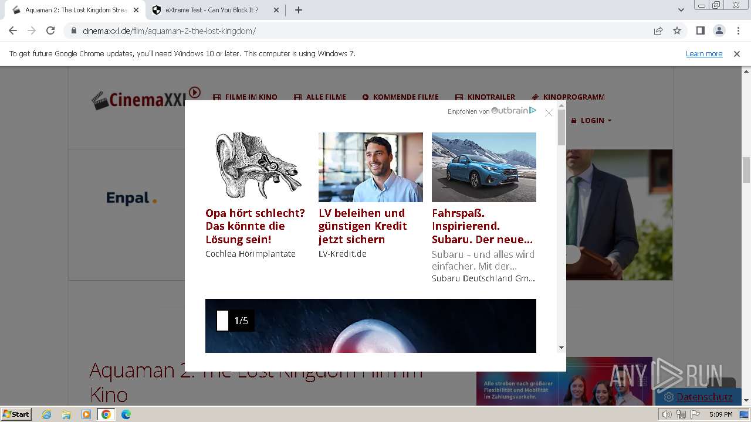Open 'Fahrspaß. Inspirierend. Subaru' headline
The height and width of the screenshot is (422, 751).
click(x=482, y=226)
